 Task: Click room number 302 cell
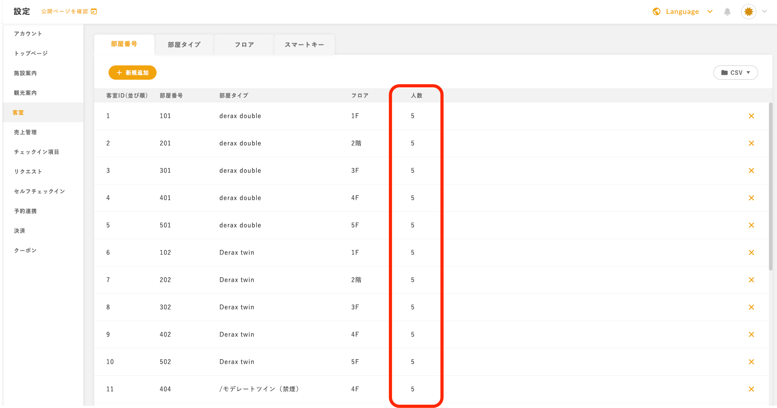(x=165, y=307)
